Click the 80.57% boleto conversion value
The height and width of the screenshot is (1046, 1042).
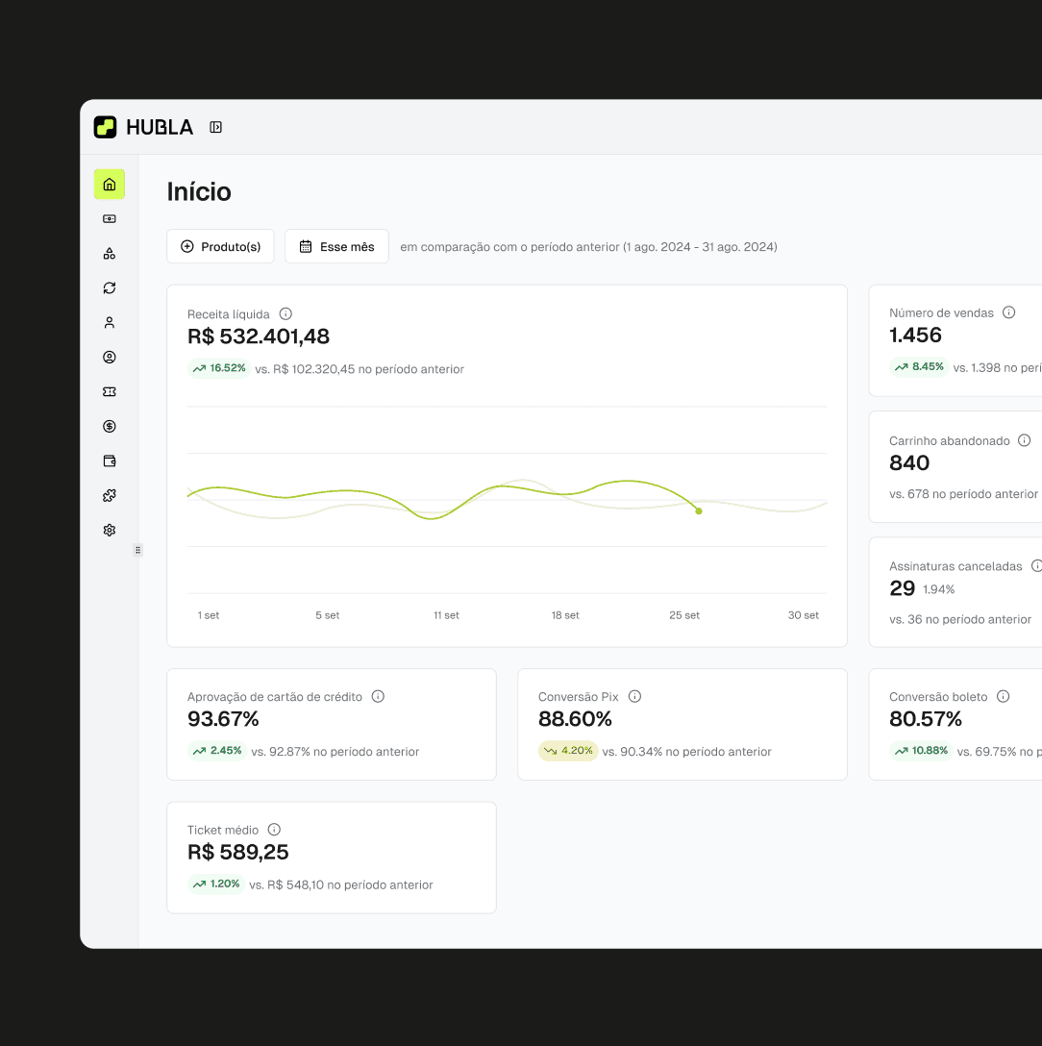[x=926, y=719]
